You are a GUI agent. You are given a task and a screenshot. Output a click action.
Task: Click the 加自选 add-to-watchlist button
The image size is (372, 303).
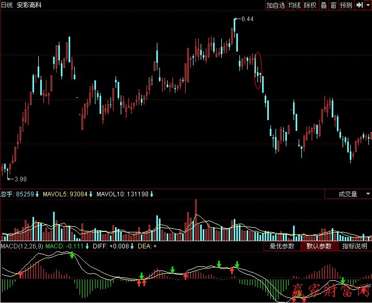276,5
